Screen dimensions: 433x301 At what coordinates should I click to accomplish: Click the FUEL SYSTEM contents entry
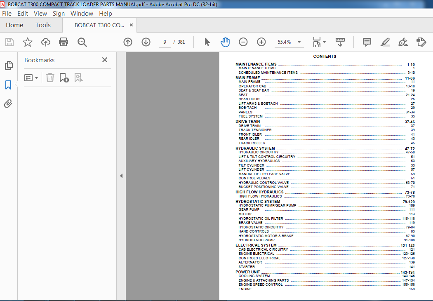[x=250, y=116]
